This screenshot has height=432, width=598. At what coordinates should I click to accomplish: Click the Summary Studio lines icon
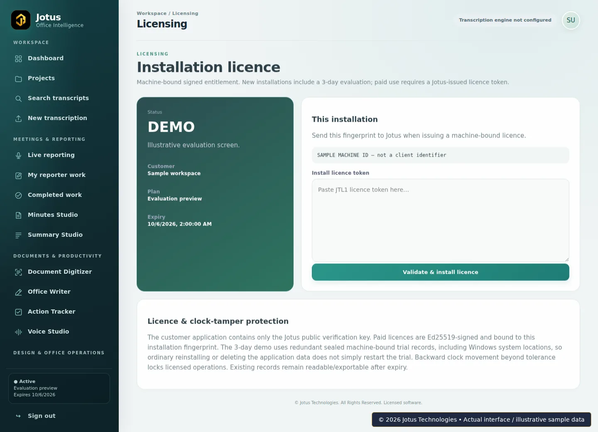click(18, 235)
